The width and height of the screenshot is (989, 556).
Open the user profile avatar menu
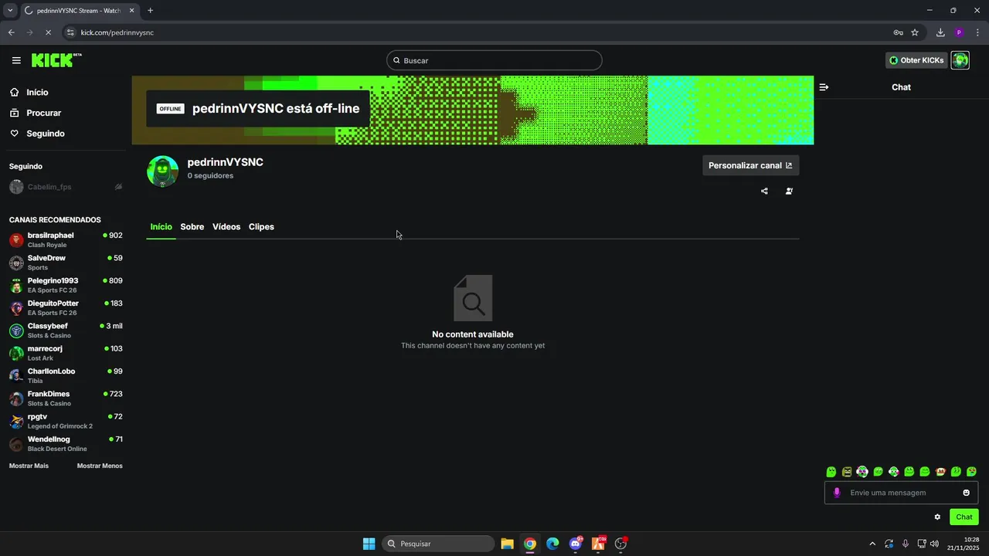(x=960, y=60)
